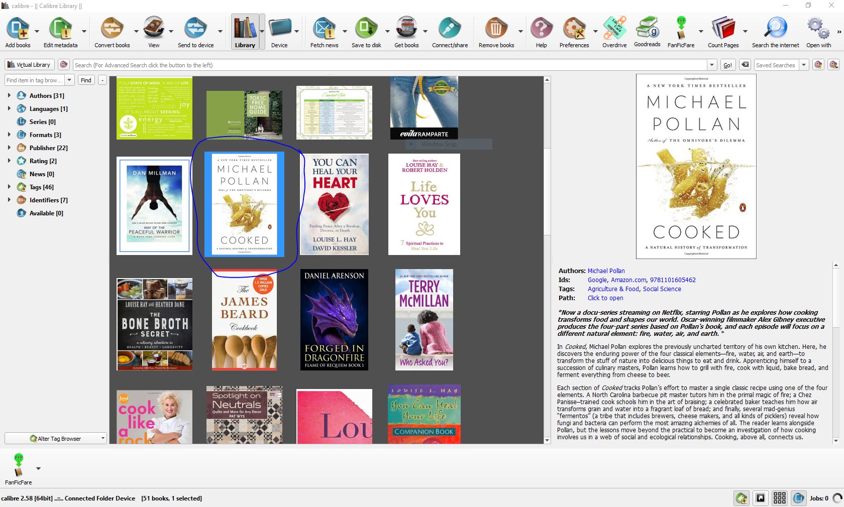Toggle cover grid view in status bar
The image size is (844, 507).
coord(780,498)
